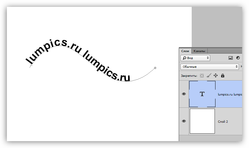Click the lock position move icon
This screenshot has height=148, width=249.
pyautogui.click(x=215, y=76)
